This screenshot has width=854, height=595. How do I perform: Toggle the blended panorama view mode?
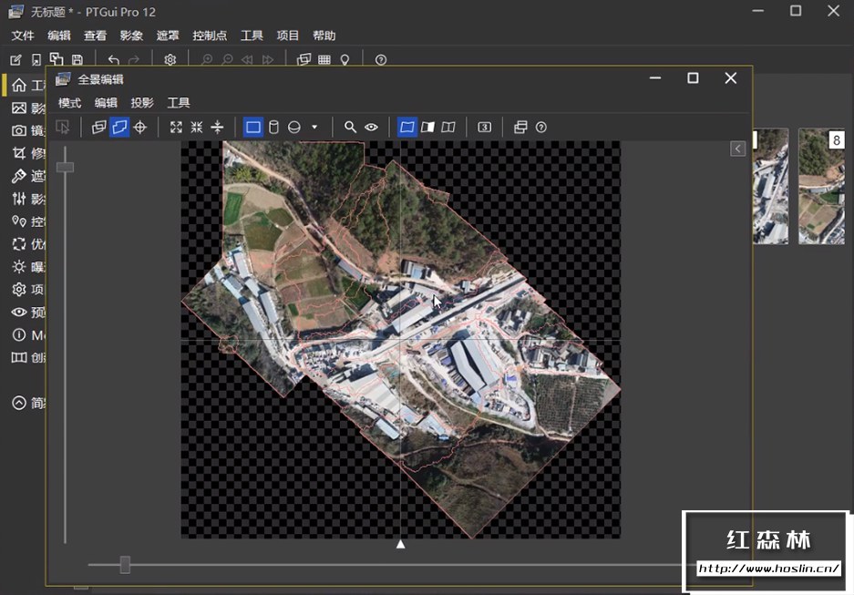tap(406, 128)
